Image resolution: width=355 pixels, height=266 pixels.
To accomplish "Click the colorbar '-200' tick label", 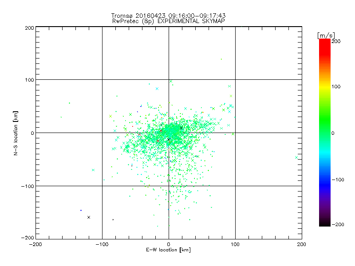I will [x=338, y=224].
